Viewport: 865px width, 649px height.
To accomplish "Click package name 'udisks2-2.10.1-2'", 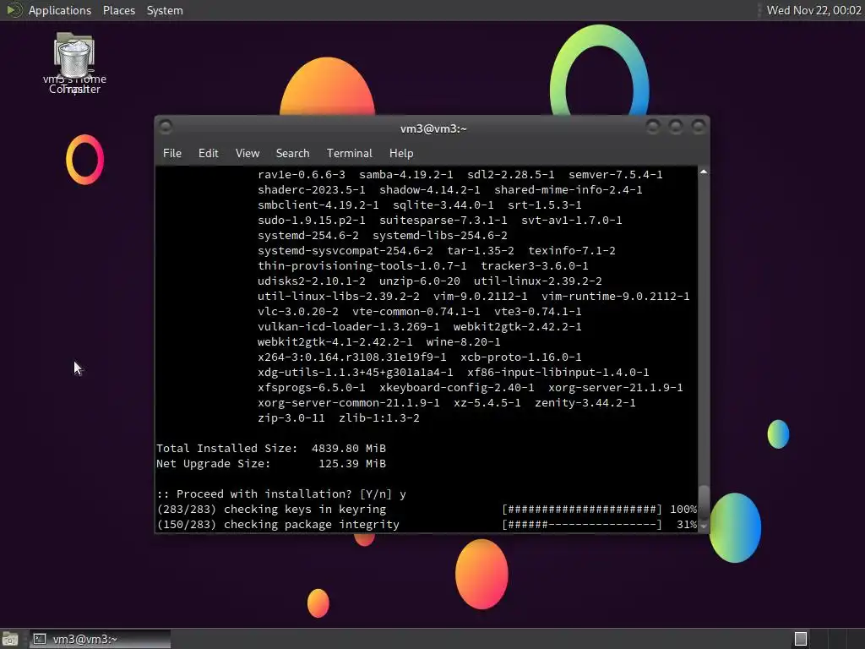I will pyautogui.click(x=311, y=281).
